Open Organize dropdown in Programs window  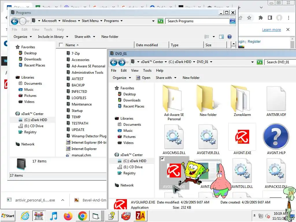pos(23,37)
